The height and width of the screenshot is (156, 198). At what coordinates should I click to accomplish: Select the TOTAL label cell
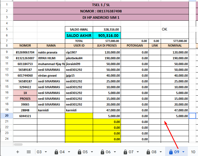[79, 41]
